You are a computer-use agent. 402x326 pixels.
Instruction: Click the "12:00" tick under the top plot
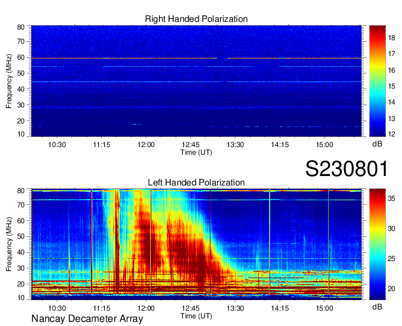point(146,145)
